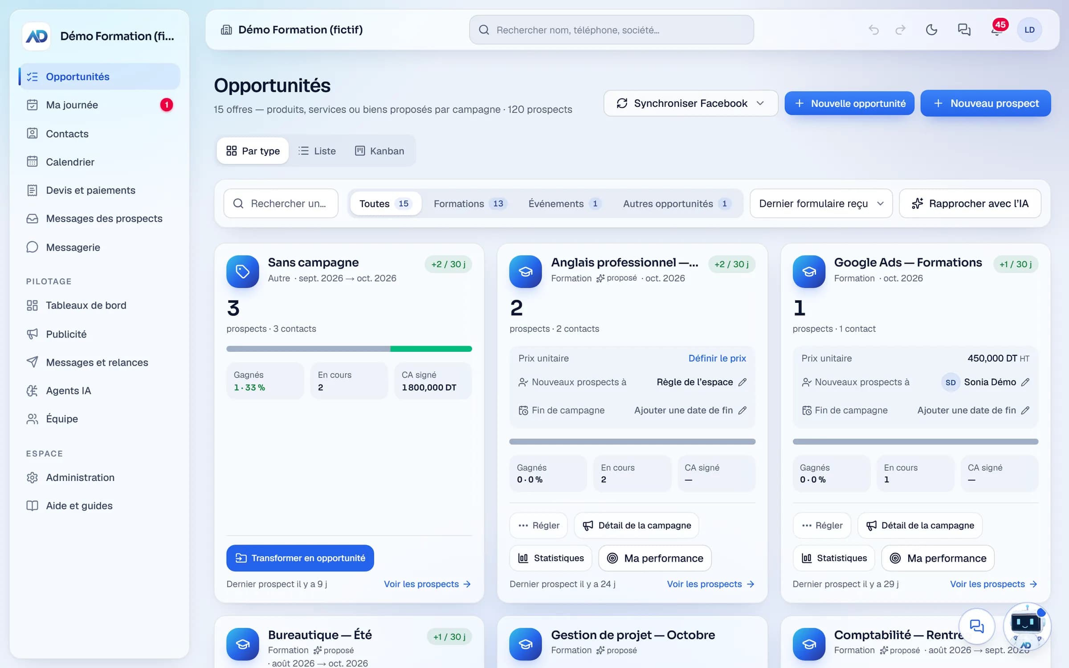Click Bureautique Été graduation cap icon

click(x=242, y=644)
